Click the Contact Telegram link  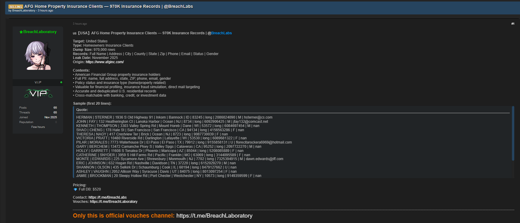[x=107, y=197]
